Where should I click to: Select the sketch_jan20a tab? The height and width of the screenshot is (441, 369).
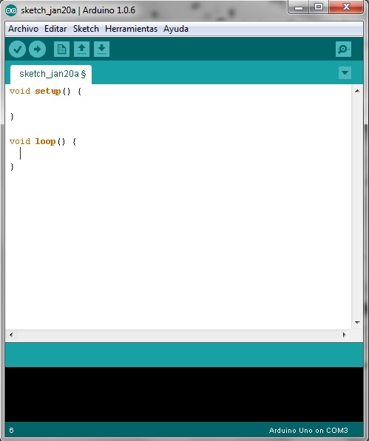51,75
